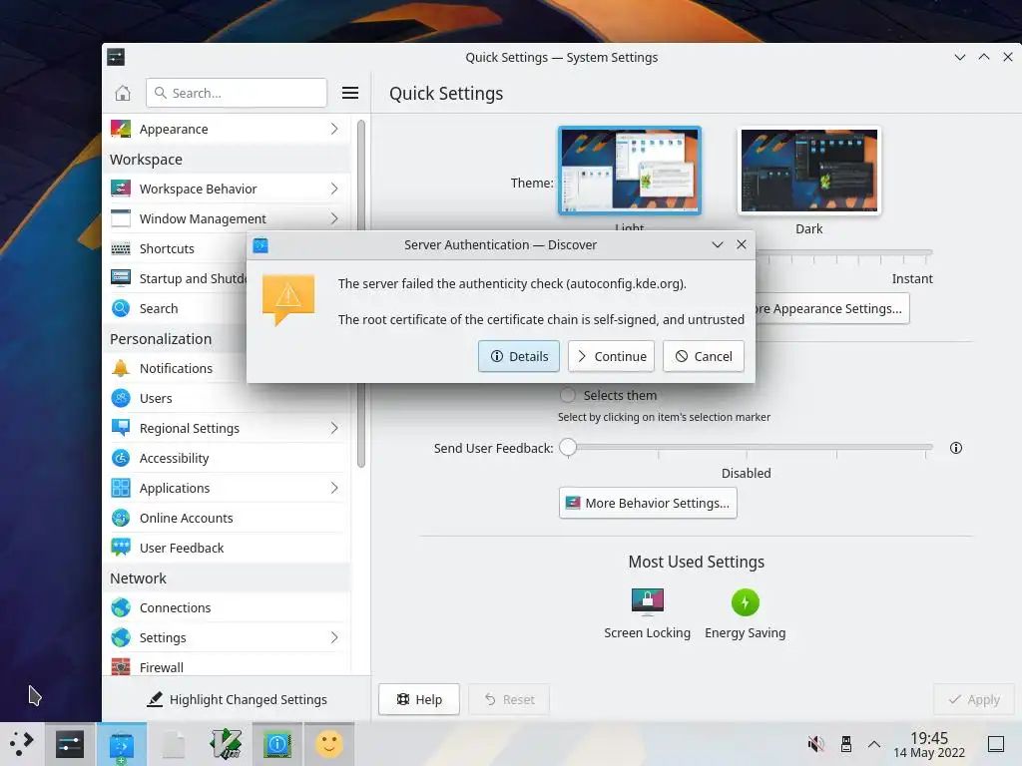Screen dimensions: 1022x766
Task: Click the Connections globe icon
Action: pos(121,607)
